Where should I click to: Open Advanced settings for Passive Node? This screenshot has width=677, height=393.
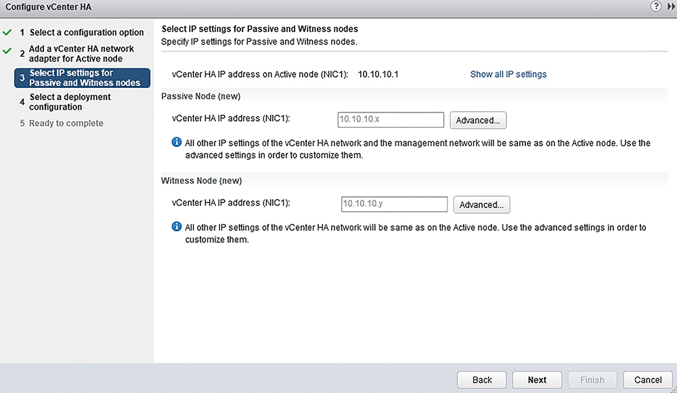pyautogui.click(x=478, y=120)
